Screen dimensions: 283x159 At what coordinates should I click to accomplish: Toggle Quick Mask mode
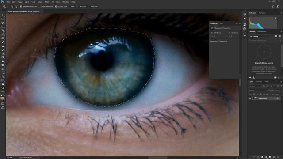click(x=3, y=104)
